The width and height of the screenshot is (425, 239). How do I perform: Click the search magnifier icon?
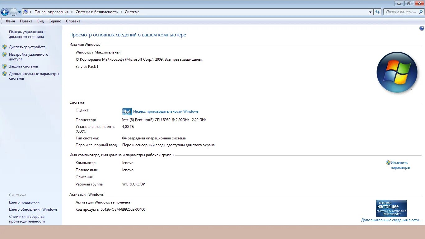(x=421, y=12)
